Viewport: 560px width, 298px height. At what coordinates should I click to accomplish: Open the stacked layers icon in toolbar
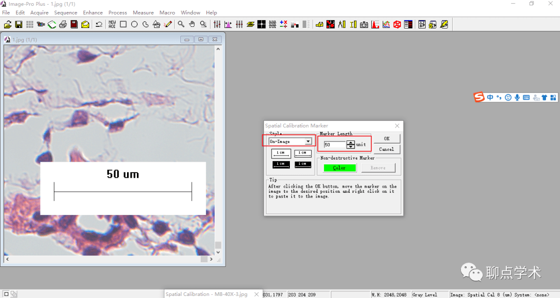pos(250,24)
